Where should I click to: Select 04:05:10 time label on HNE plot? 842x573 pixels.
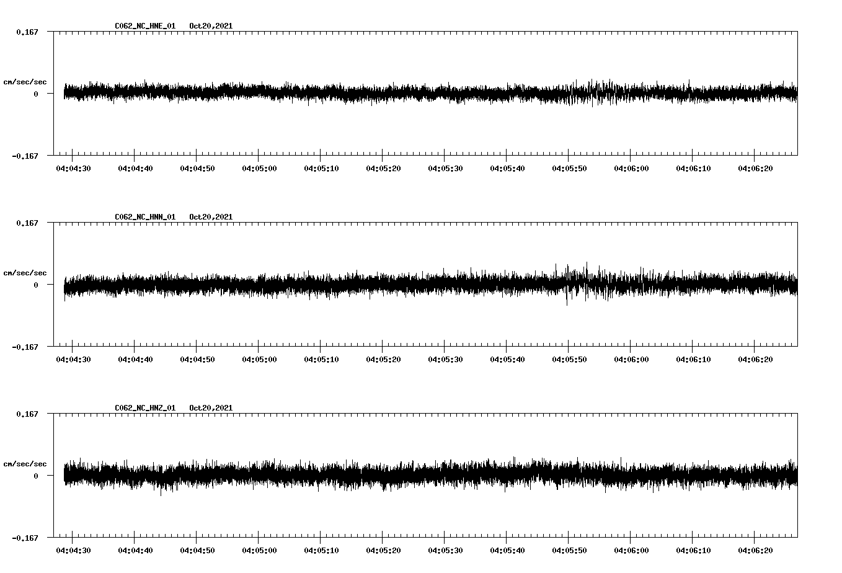(321, 168)
